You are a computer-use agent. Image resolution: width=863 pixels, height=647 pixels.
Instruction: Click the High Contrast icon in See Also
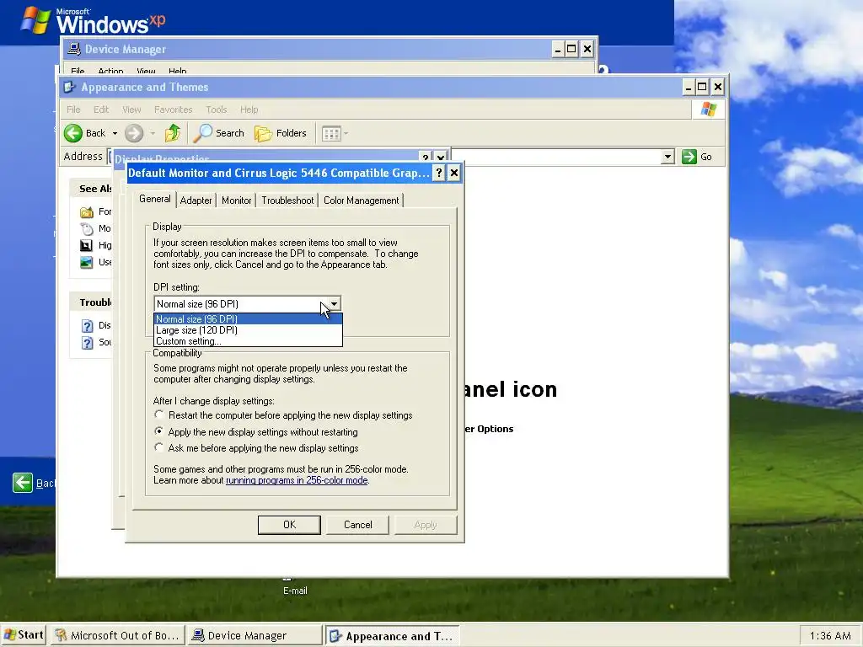click(87, 245)
